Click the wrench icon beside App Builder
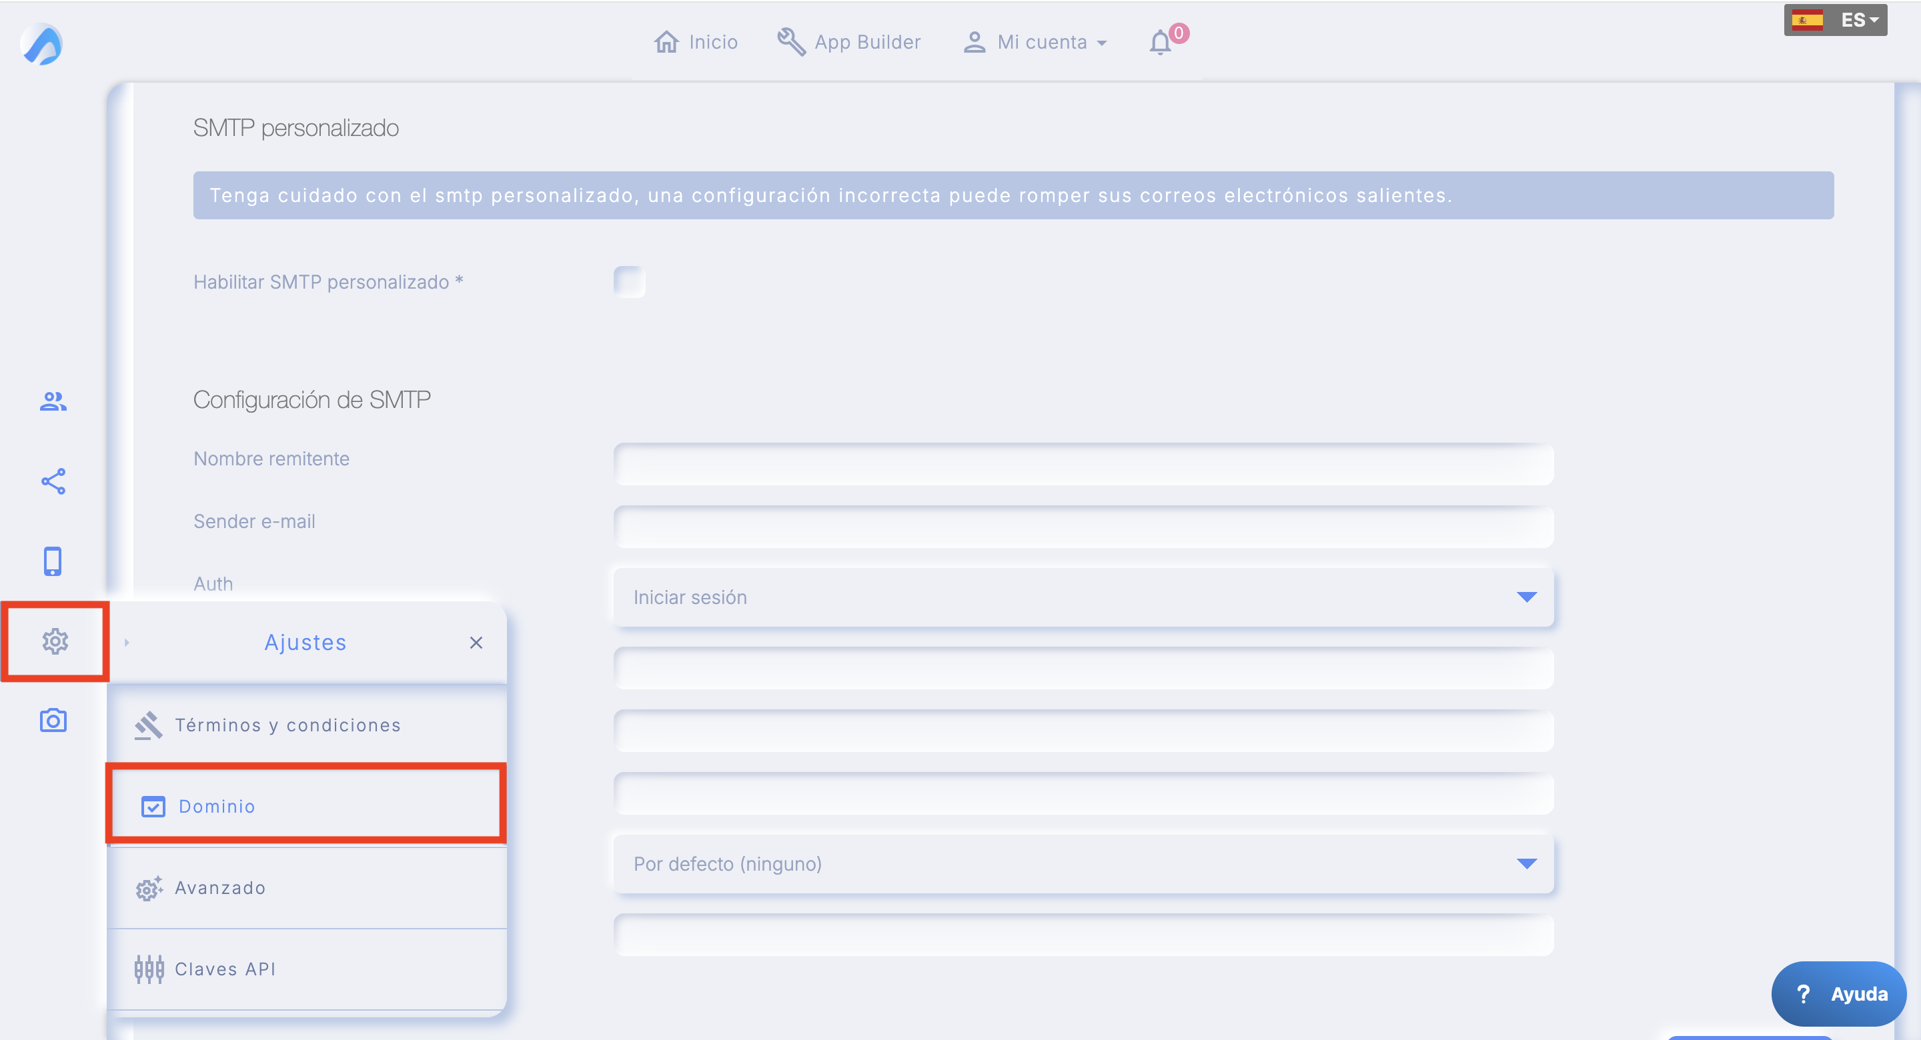This screenshot has height=1040, width=1921. tap(791, 42)
